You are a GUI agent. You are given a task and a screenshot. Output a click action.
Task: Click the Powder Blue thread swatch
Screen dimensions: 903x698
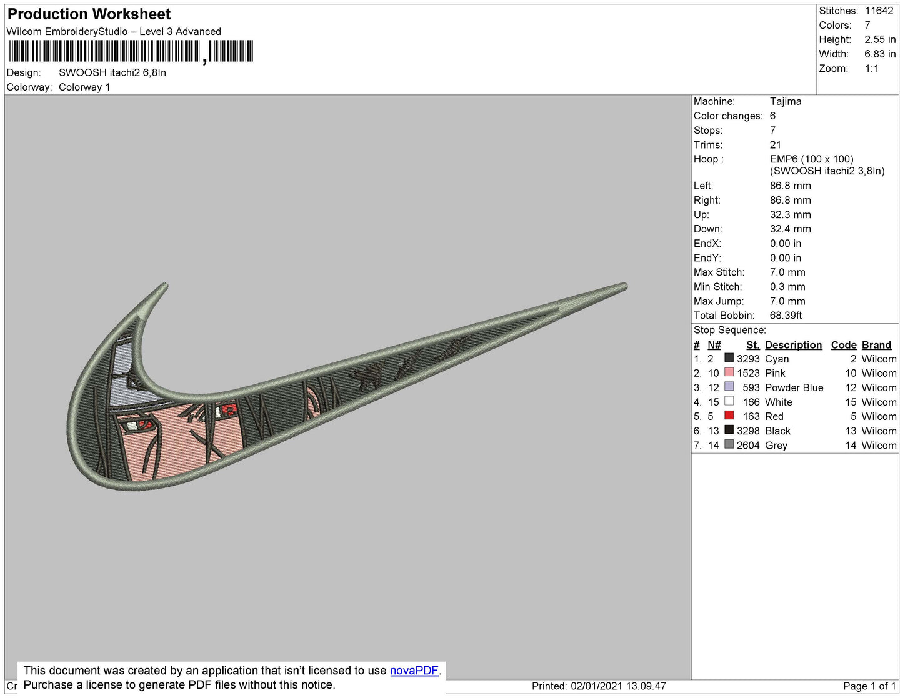[729, 387]
